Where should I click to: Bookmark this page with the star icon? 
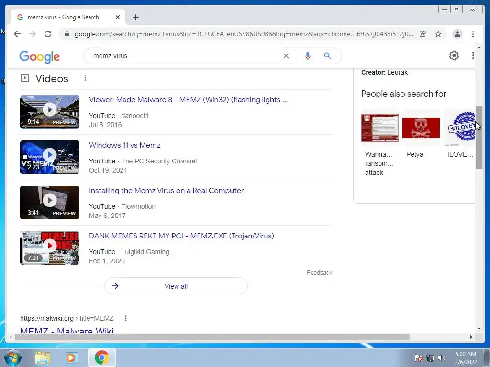pyautogui.click(x=438, y=34)
